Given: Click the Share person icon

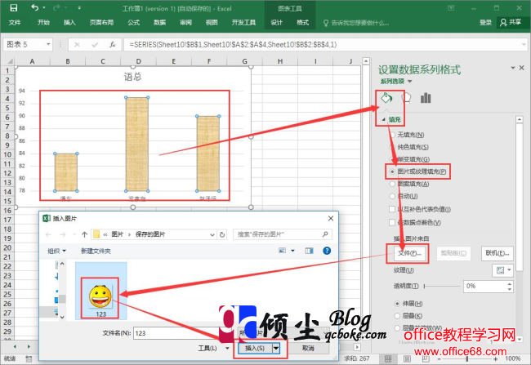Looking at the screenshot, I should [503, 22].
